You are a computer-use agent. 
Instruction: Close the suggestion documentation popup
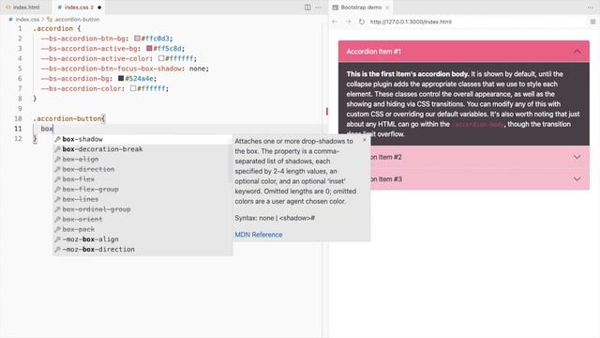[365, 140]
